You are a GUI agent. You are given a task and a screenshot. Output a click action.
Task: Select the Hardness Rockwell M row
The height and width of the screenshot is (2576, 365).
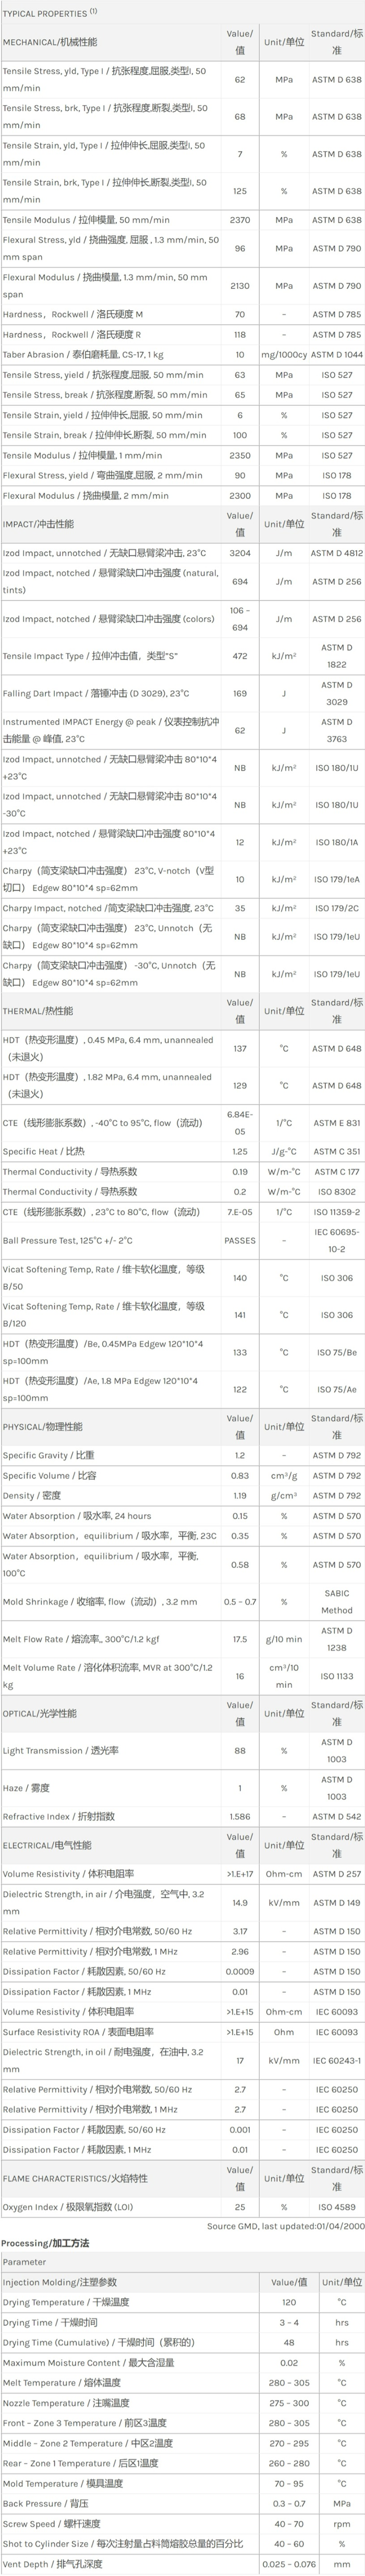[x=73, y=314]
